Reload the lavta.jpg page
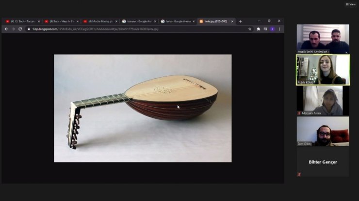The height and width of the screenshot is (201, 359). 20,29
